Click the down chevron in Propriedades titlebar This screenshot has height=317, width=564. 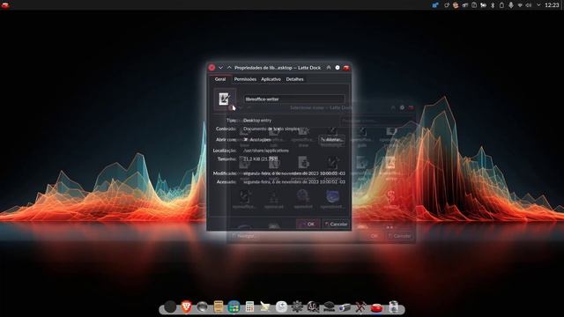point(220,68)
